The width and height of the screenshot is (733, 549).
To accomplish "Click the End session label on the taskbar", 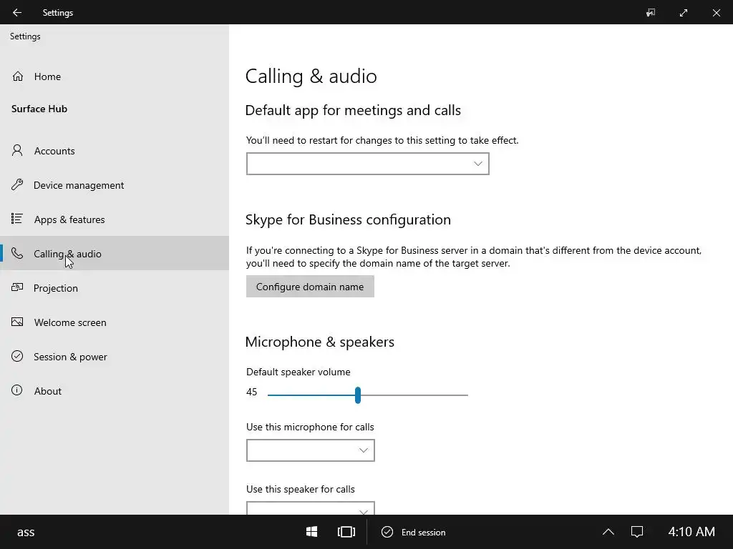I will (423, 532).
